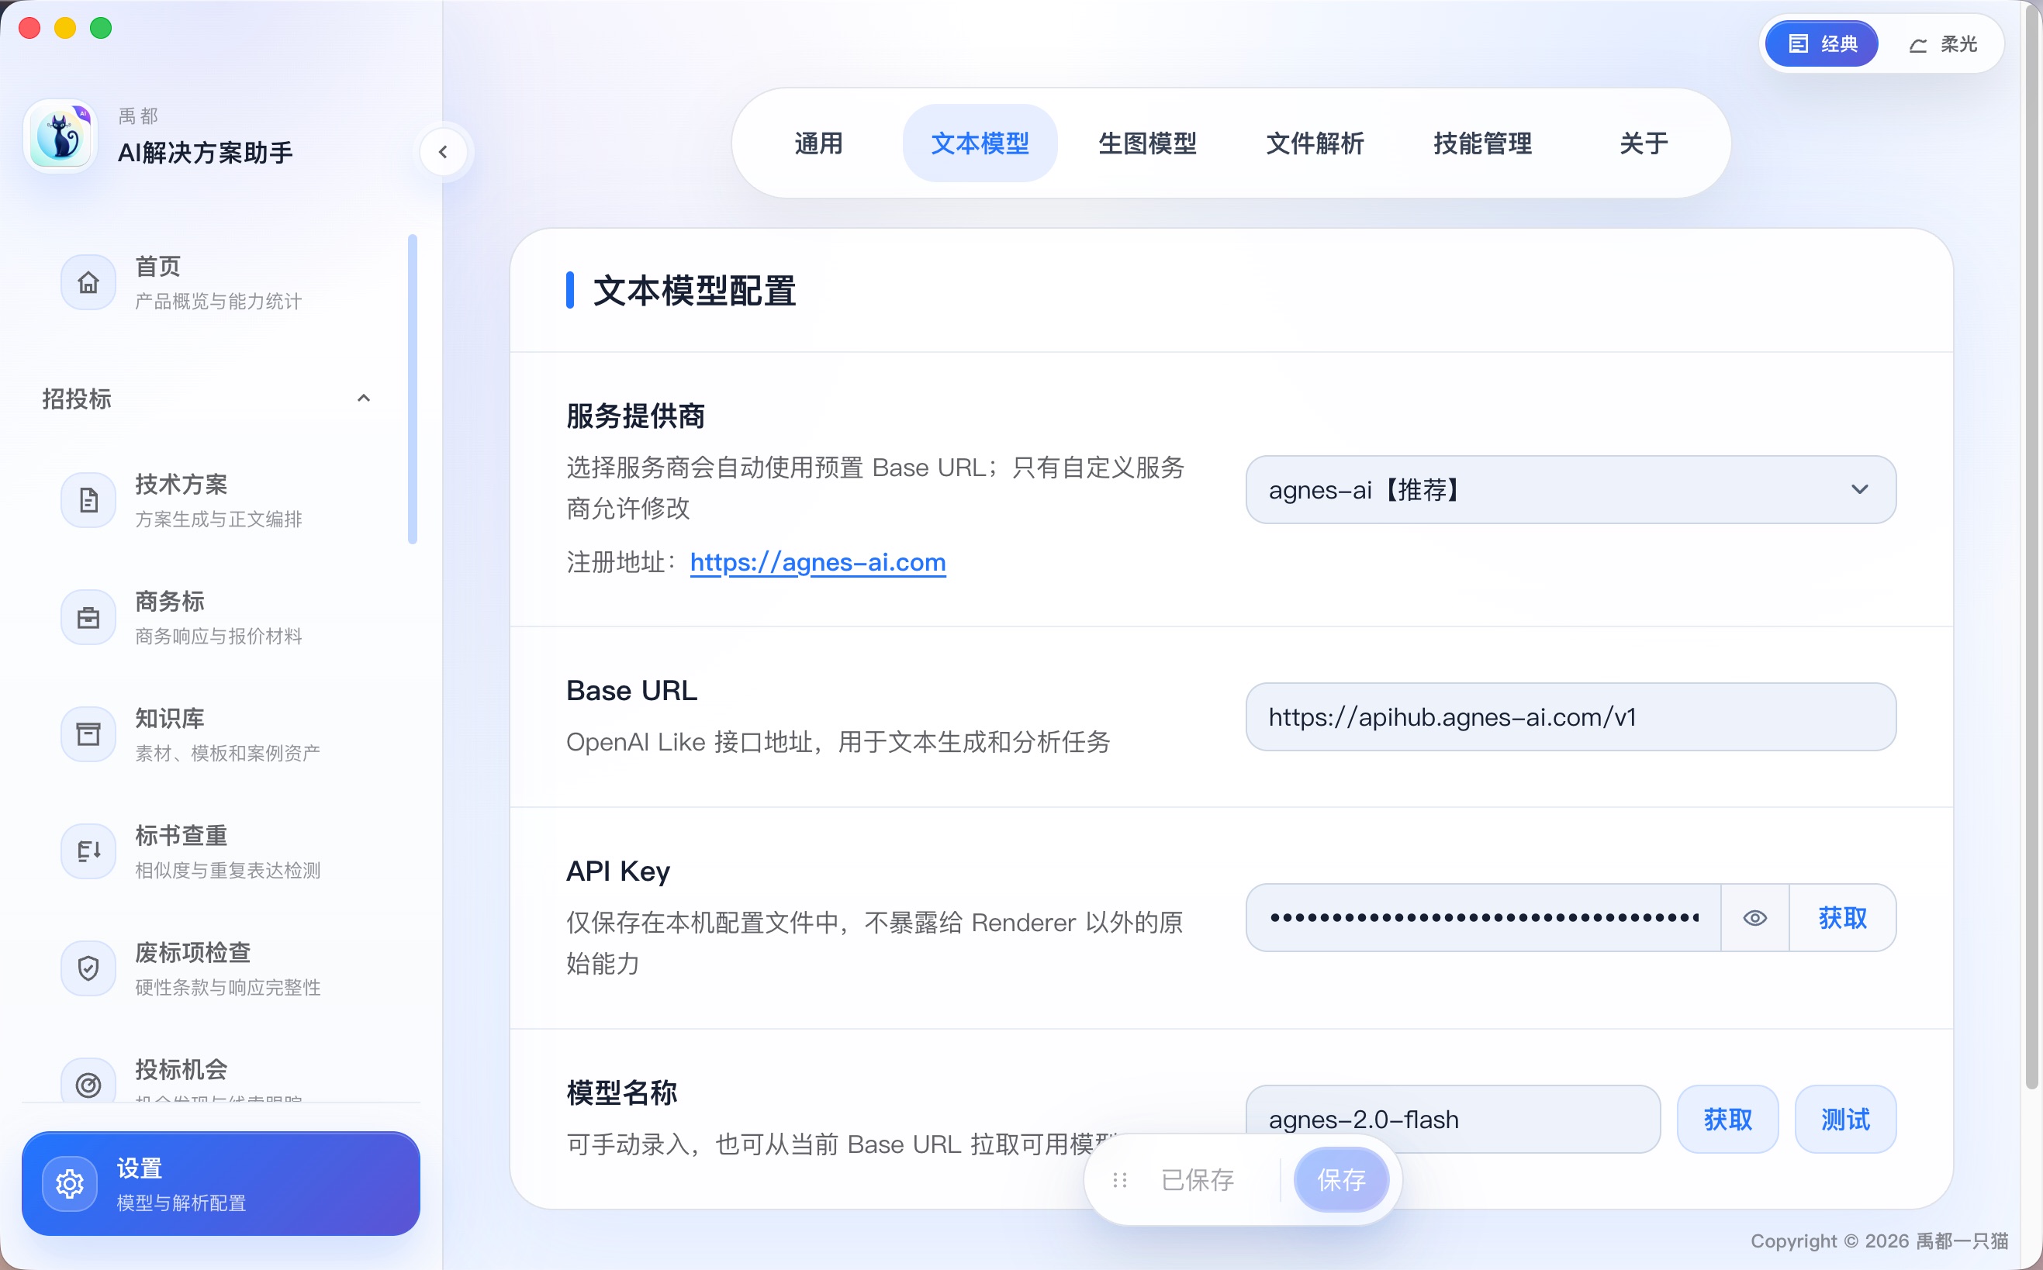This screenshot has width=2043, height=1270.
Task: Open the https://agnes-ai.com registration link
Action: click(818, 562)
